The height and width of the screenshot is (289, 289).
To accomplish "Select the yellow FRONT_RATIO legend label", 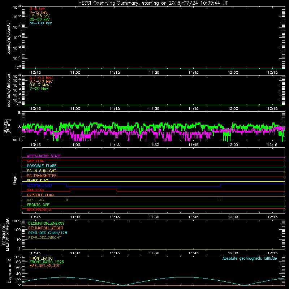I will pos(41,258).
